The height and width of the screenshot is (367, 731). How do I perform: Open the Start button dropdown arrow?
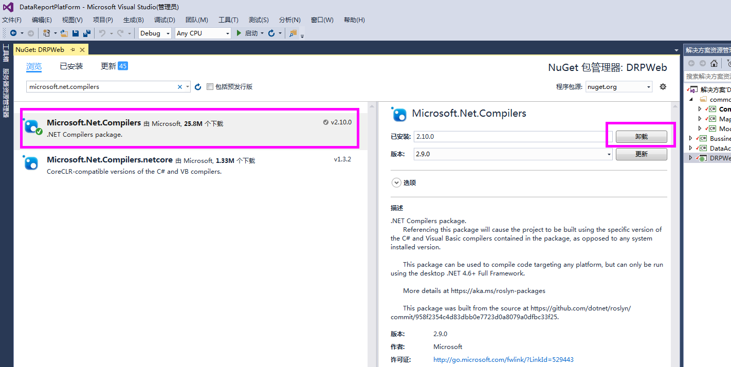[262, 33]
